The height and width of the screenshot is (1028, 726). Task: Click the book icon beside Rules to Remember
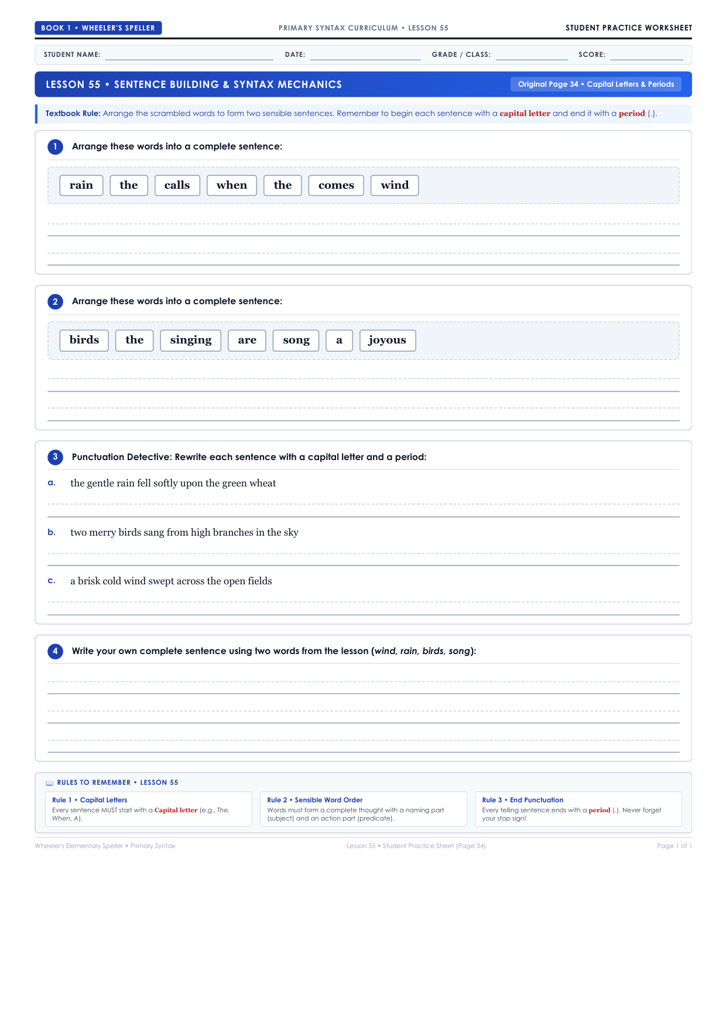click(x=50, y=783)
